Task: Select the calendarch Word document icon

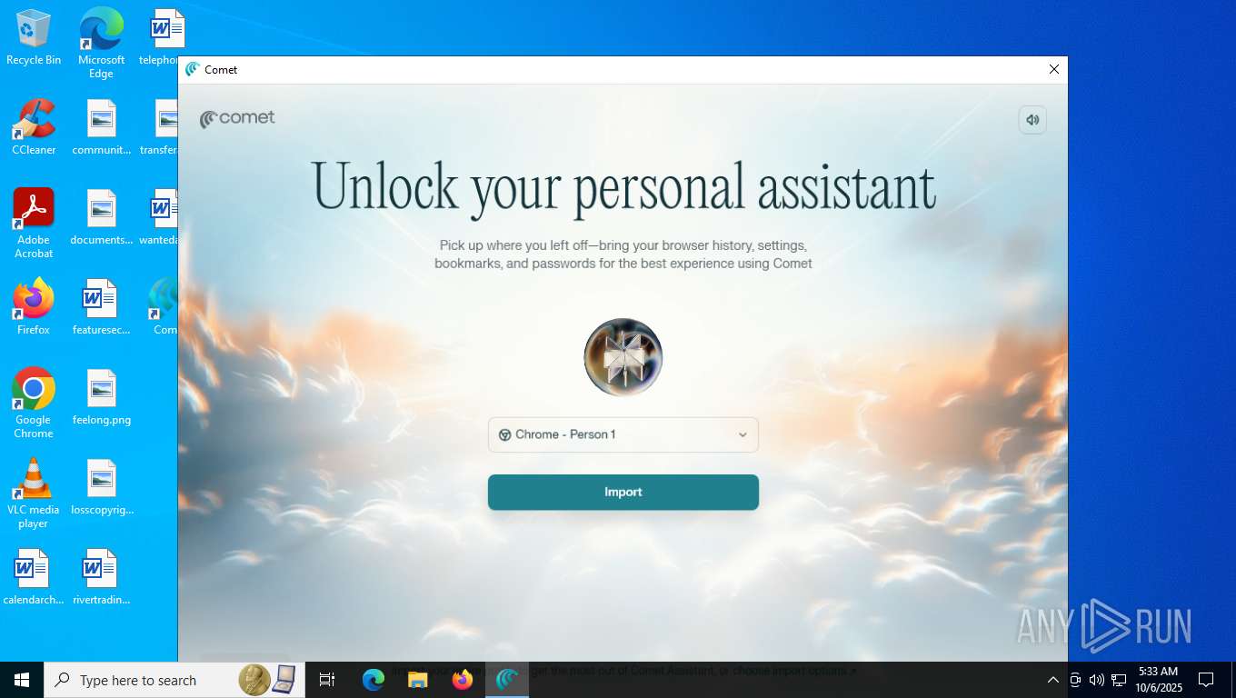Action: pyautogui.click(x=34, y=577)
